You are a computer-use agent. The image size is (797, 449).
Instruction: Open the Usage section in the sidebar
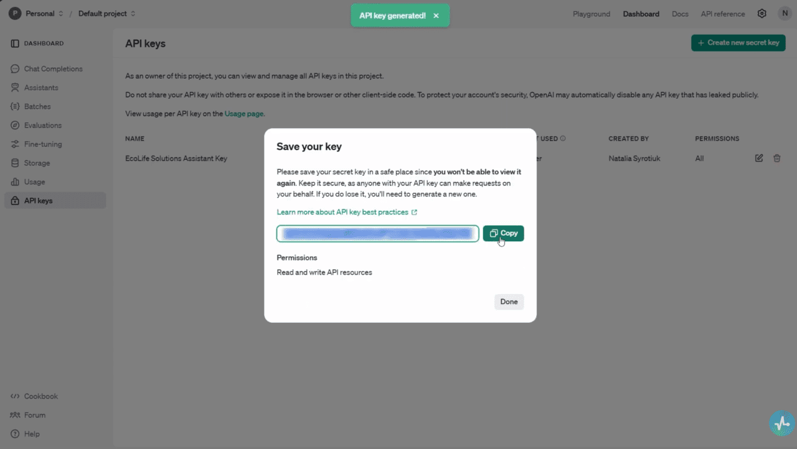37,182
